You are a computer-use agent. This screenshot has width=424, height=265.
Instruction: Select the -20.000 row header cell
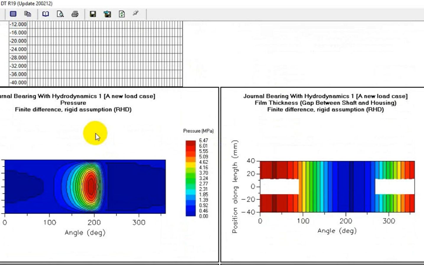click(x=18, y=41)
